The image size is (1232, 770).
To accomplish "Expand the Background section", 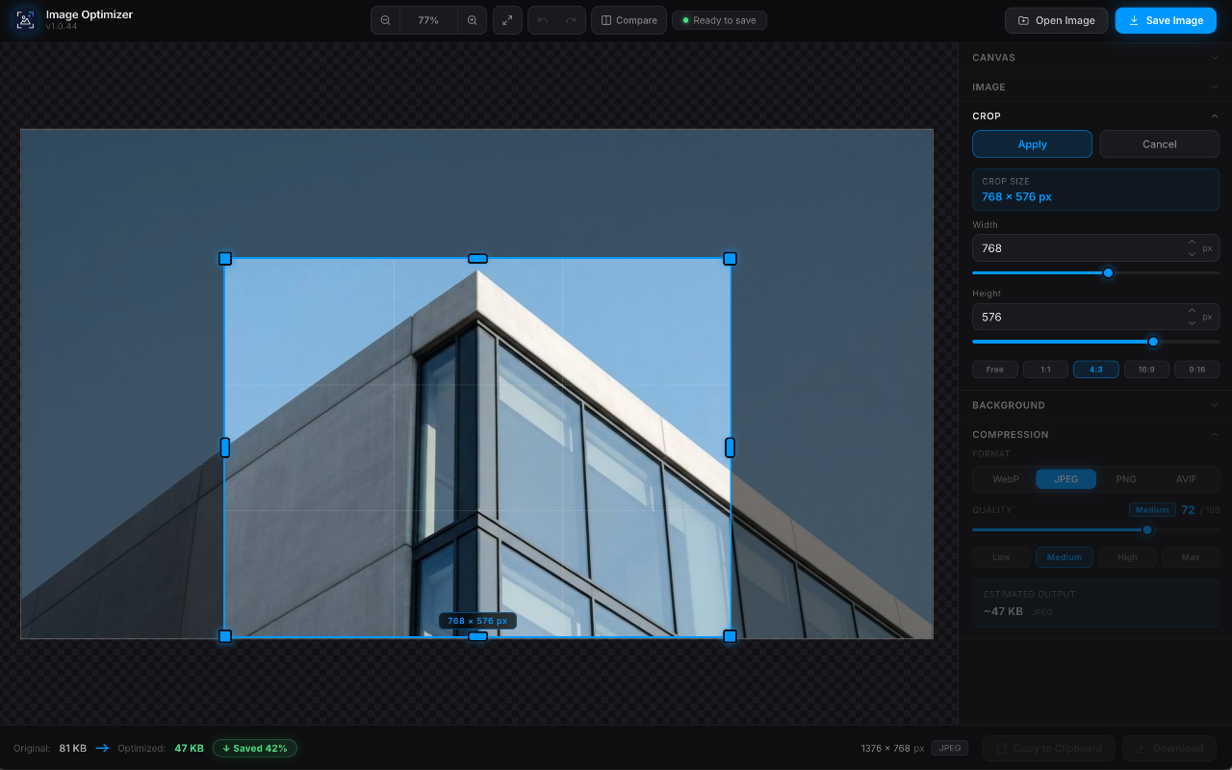I will (1095, 405).
